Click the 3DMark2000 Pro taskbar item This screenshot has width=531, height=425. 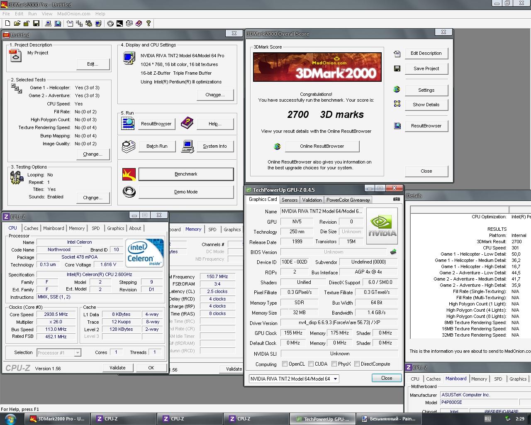pyautogui.click(x=57, y=419)
